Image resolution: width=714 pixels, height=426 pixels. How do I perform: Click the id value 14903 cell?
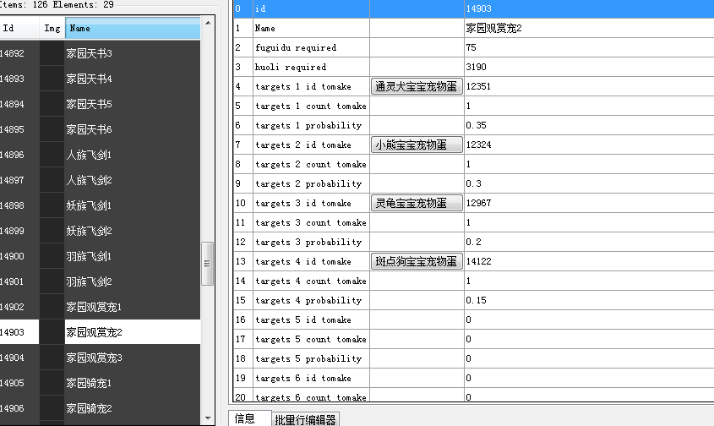coord(589,8)
